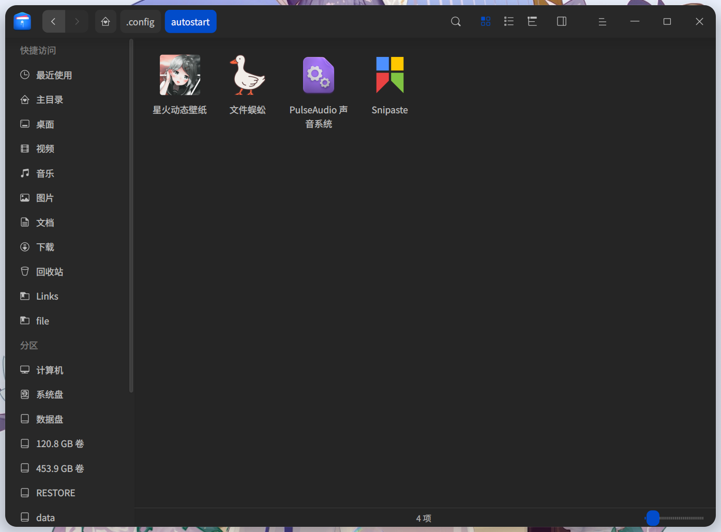Image resolution: width=721 pixels, height=532 pixels.
Task: Click the 4 项 status text
Action: tap(424, 519)
